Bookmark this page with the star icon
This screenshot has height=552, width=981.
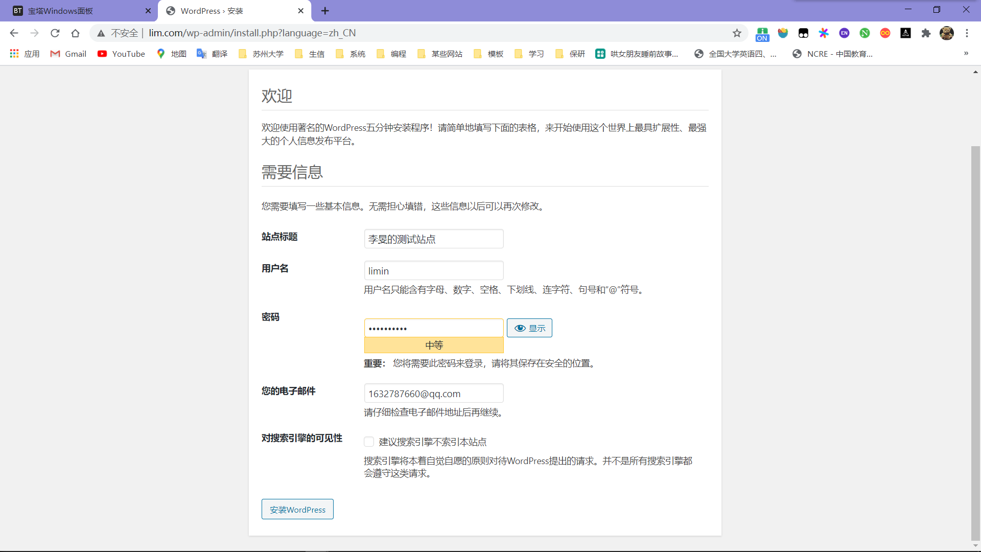click(x=737, y=33)
